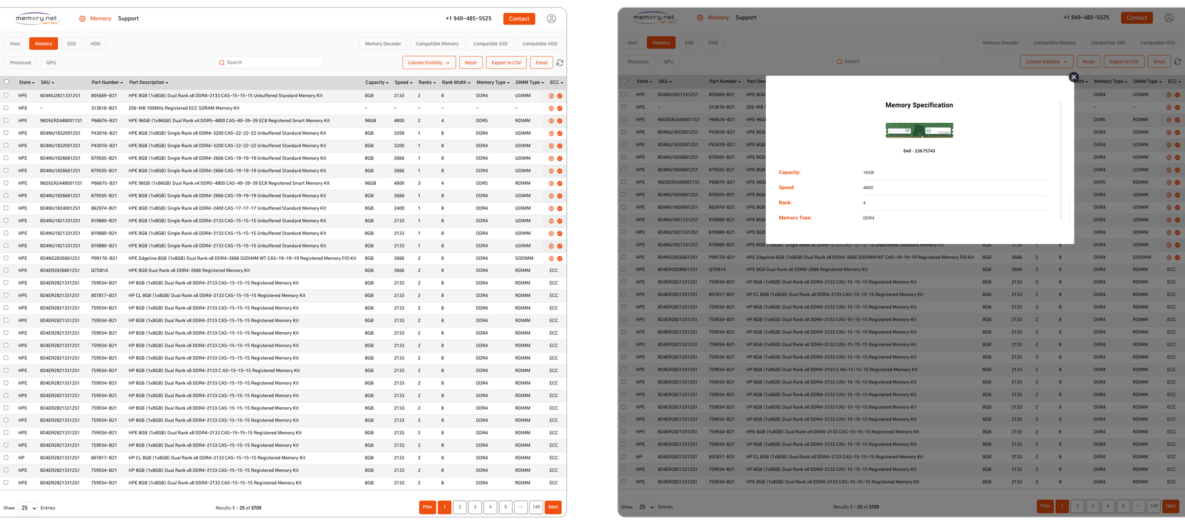The height and width of the screenshot is (526, 1185).
Task: Click the table refresh icon beside Email button
Action: pyautogui.click(x=560, y=63)
